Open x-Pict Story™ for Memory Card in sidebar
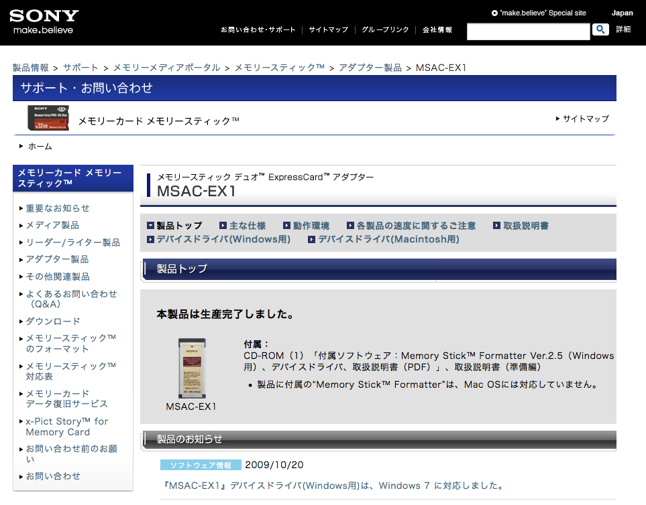Image resolution: width=646 pixels, height=505 pixels. point(66,427)
